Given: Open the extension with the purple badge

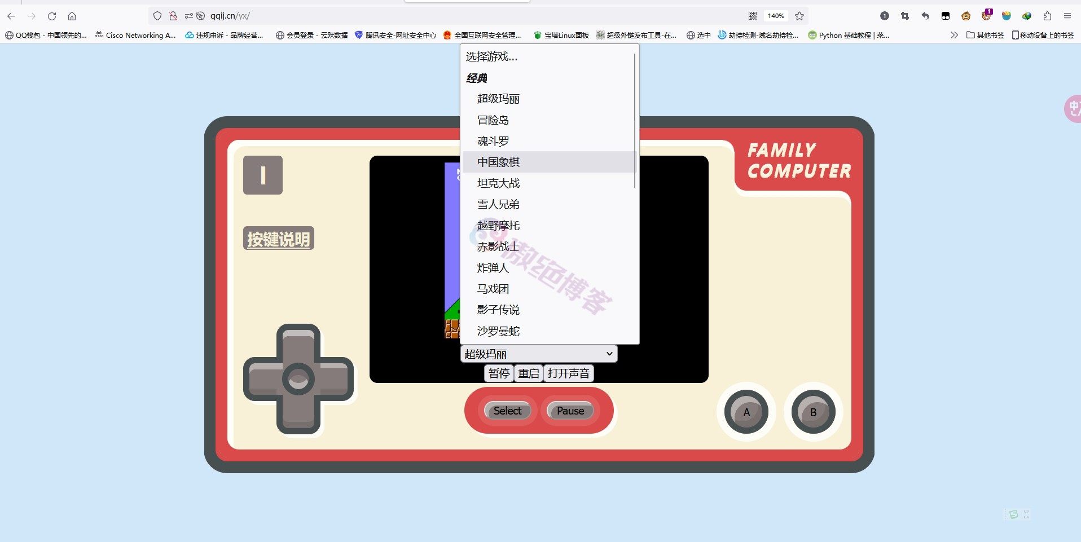Looking at the screenshot, I should 986,15.
